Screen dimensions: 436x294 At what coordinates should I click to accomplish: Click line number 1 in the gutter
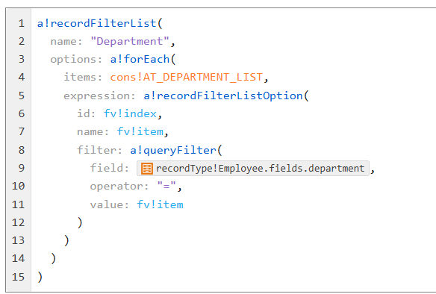coord(22,23)
